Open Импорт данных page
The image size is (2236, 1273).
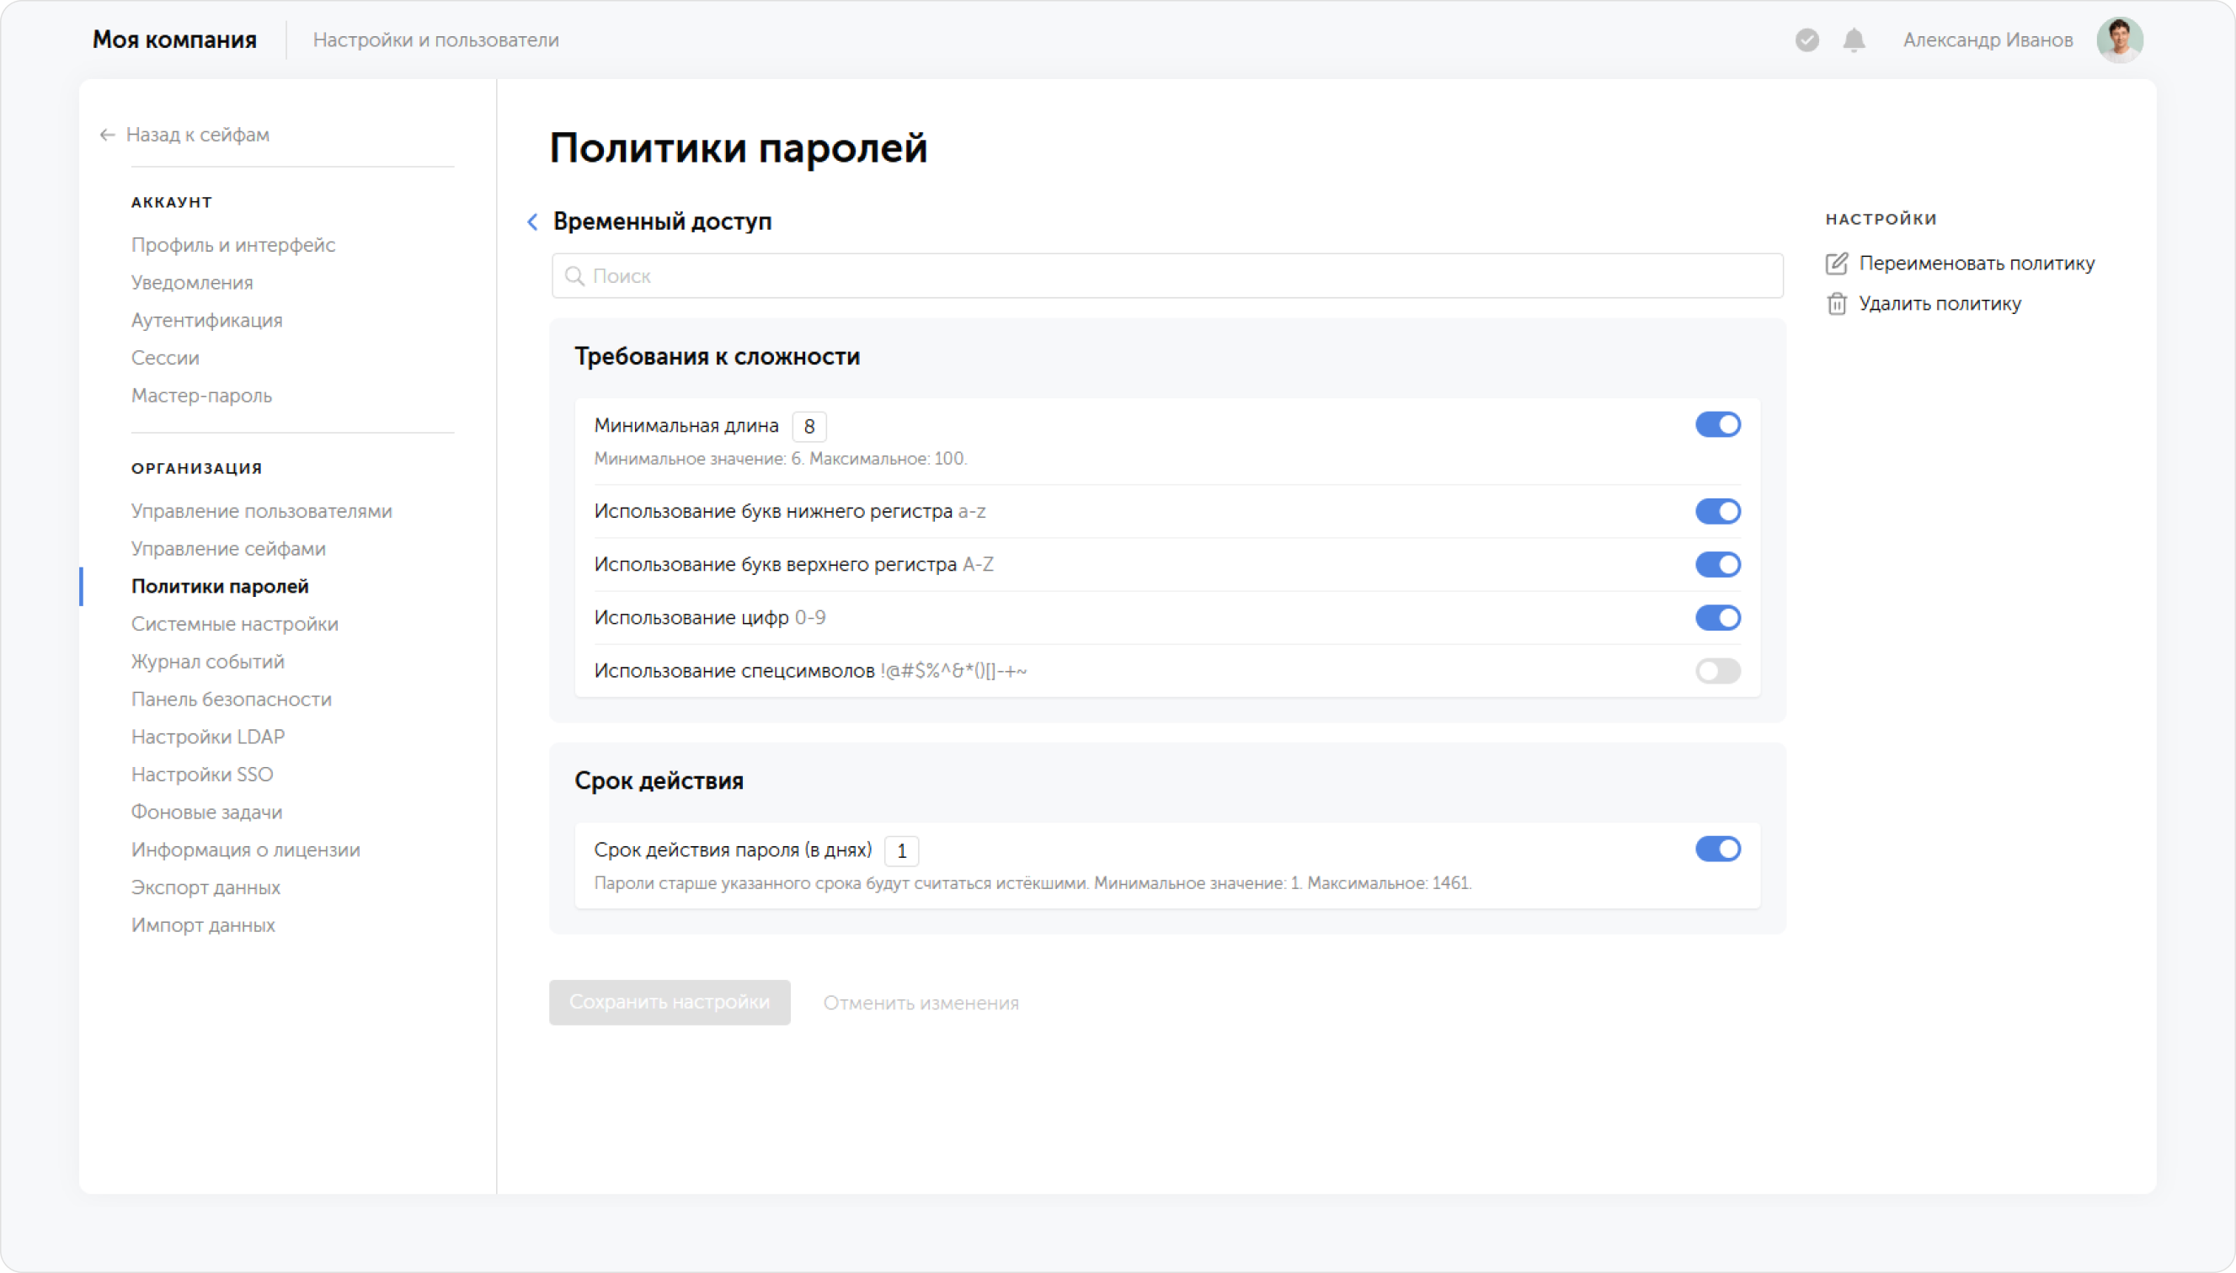(x=203, y=924)
